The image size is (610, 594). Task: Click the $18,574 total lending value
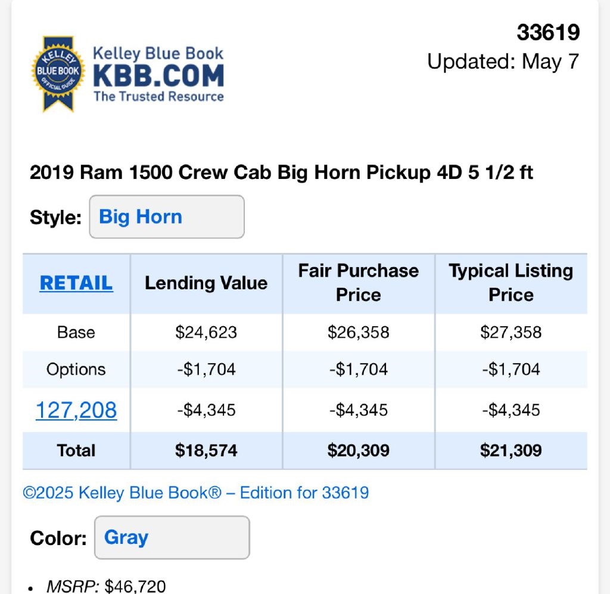click(206, 450)
